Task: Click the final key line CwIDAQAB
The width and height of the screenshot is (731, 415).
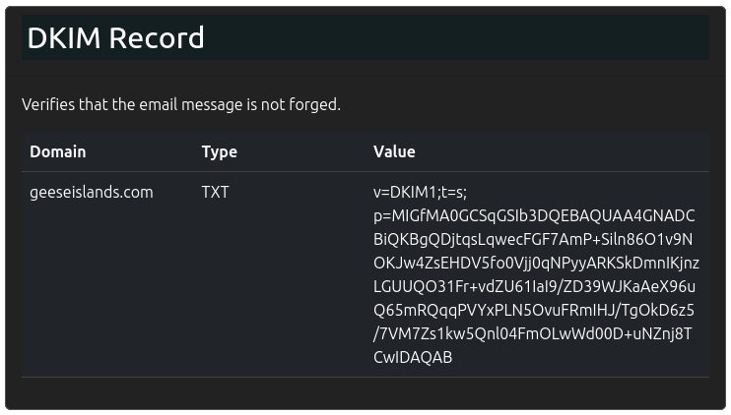Action: point(413,358)
